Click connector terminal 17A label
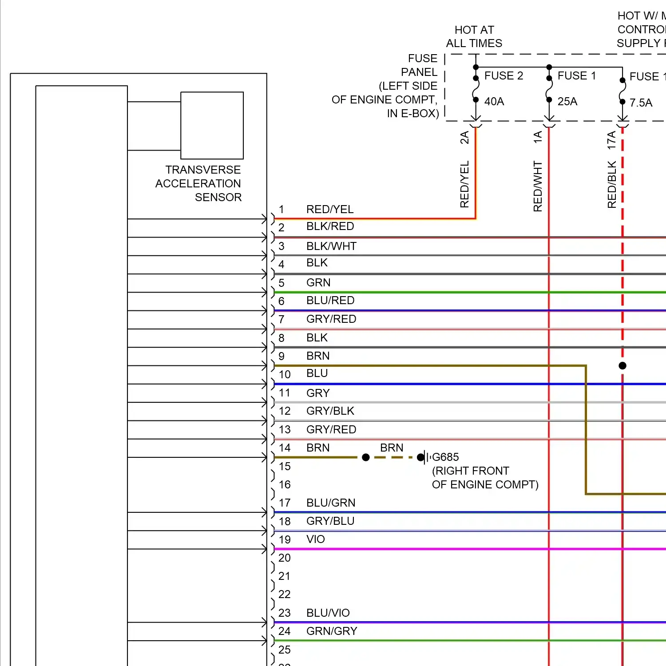Viewport: 666px width, 666px height. pos(611,140)
